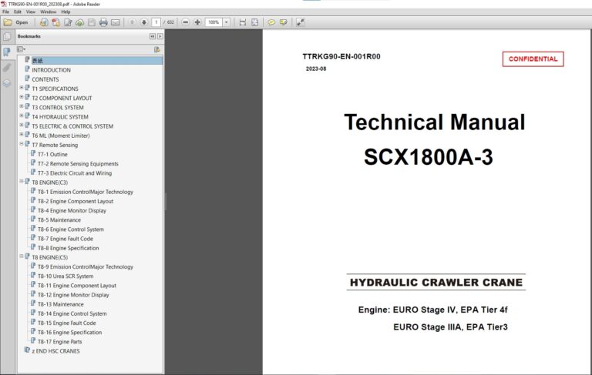Collapse the T8 ENGINE(C3) bookmark
The height and width of the screenshot is (375, 592).
click(22, 182)
